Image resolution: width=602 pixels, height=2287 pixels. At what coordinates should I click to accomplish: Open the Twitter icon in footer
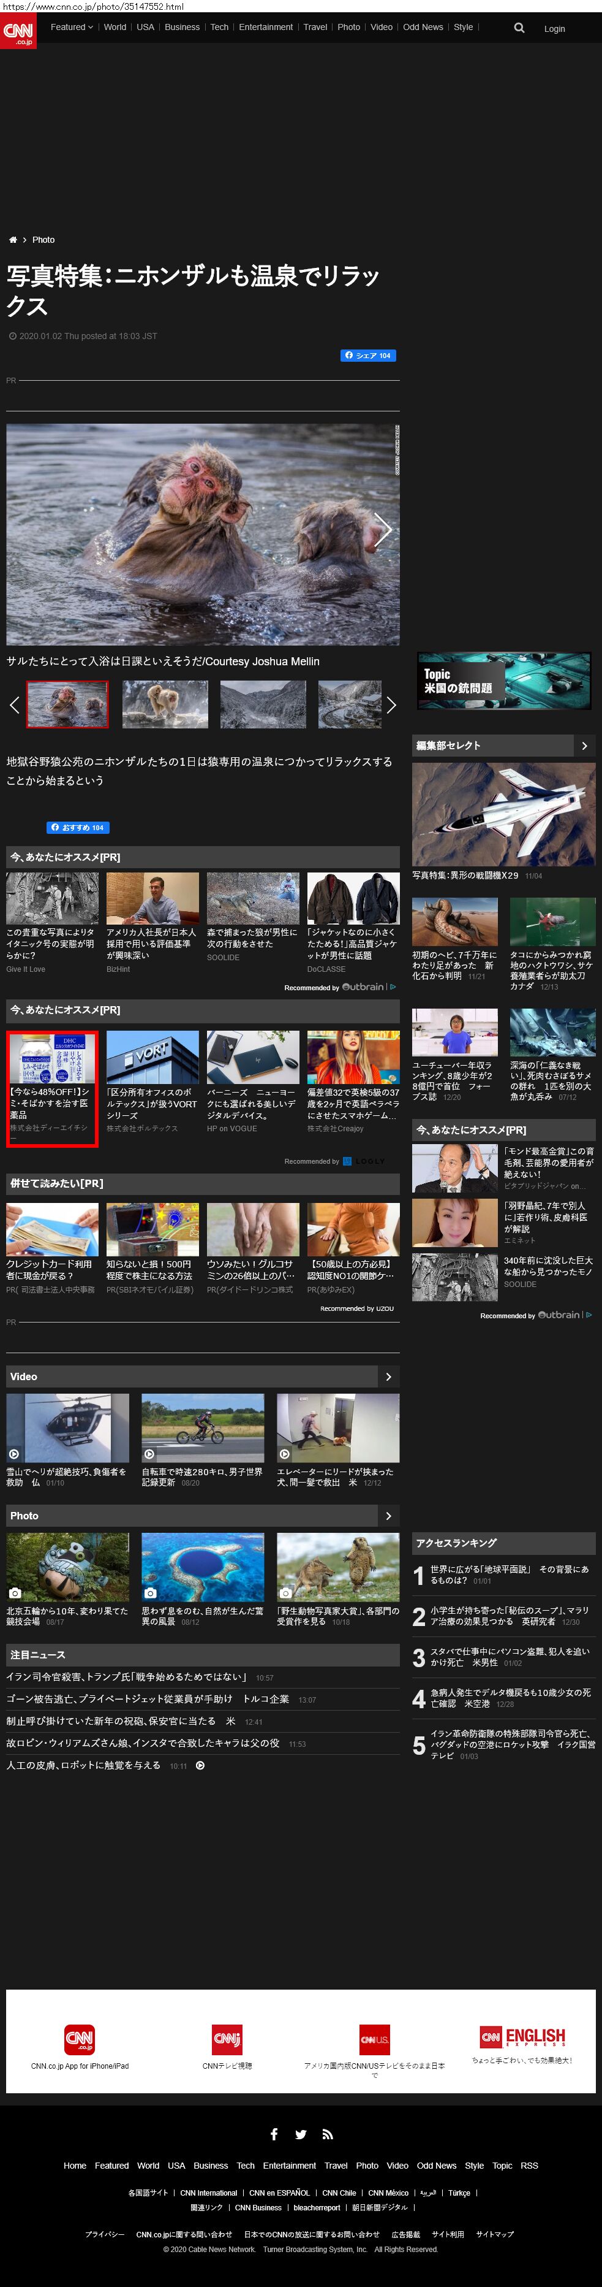click(301, 2134)
